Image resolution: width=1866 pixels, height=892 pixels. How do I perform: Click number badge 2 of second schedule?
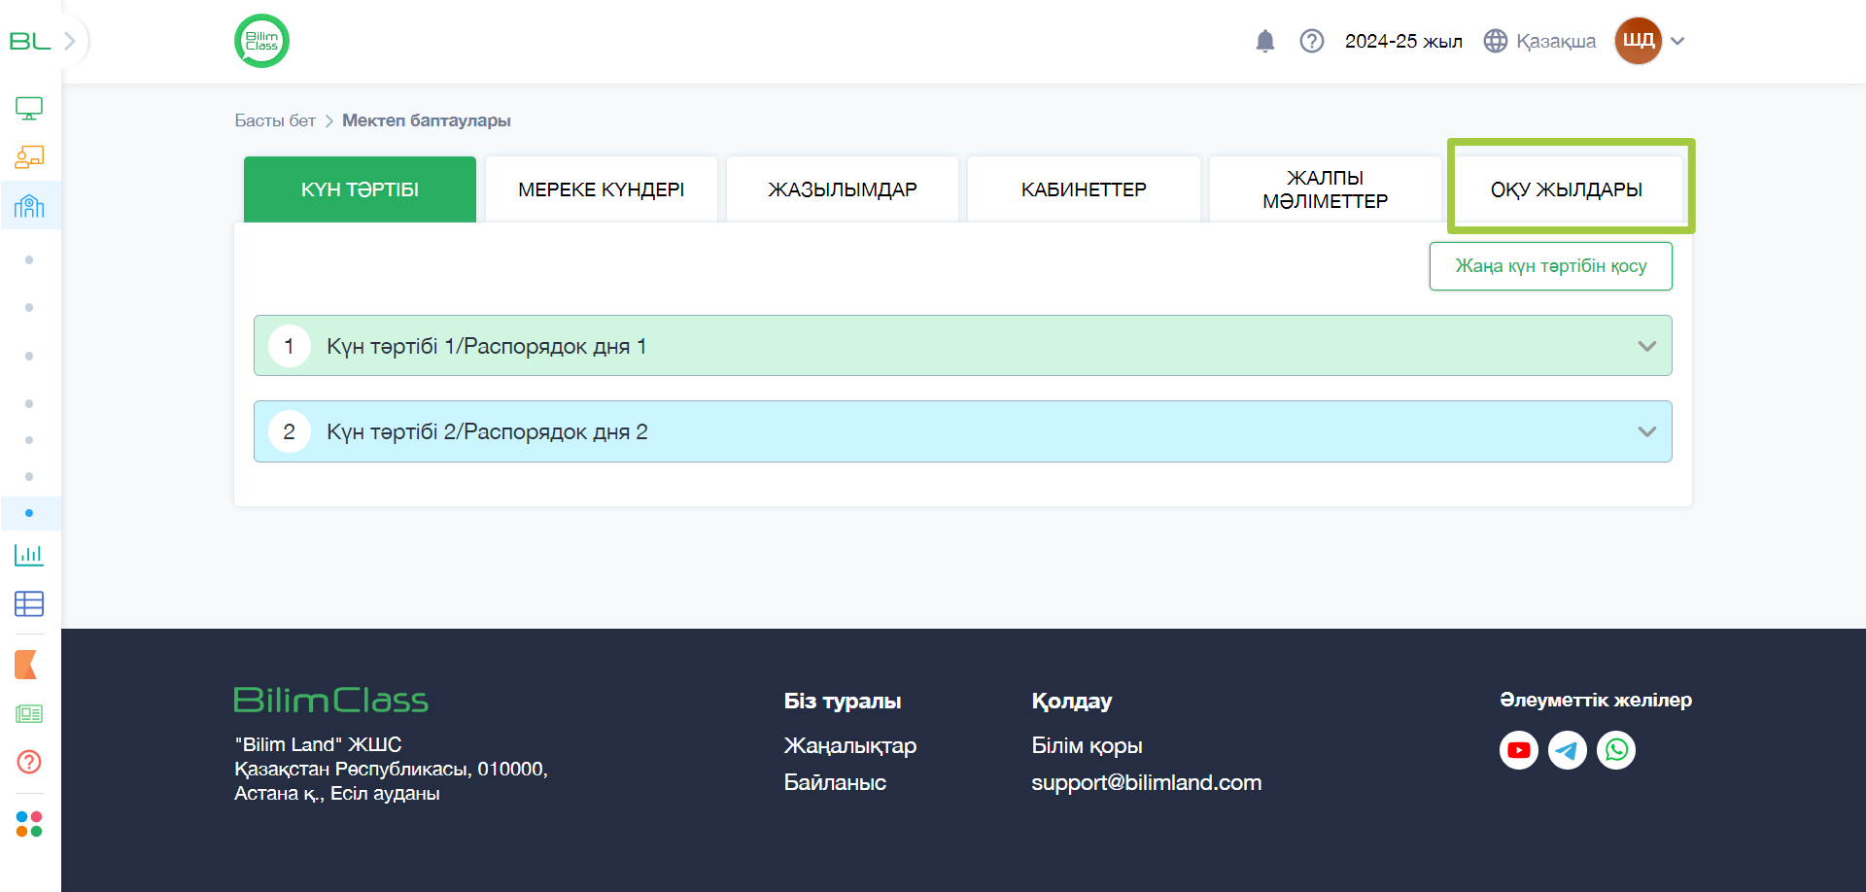click(290, 431)
